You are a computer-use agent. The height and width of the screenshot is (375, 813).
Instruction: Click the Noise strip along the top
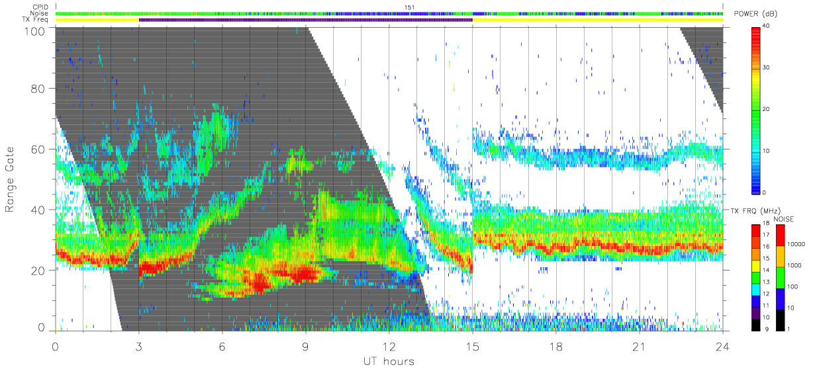(x=389, y=13)
